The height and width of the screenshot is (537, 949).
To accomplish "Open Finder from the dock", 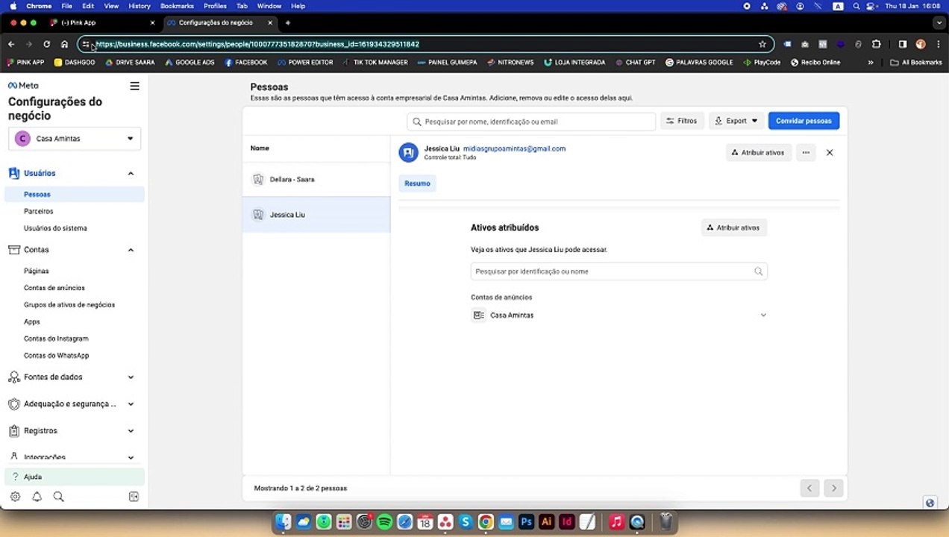I will tap(283, 522).
